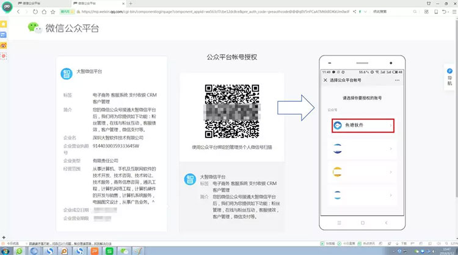458x255 pixels.
Task: Select the third yellow-icon account row
Action: click(x=362, y=172)
